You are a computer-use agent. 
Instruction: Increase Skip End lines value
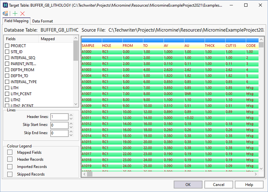click(x=71, y=131)
